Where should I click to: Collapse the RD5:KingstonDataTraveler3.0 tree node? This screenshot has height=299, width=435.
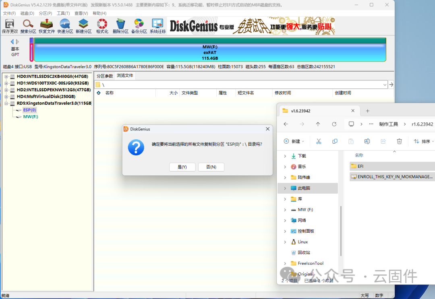pos(6,103)
